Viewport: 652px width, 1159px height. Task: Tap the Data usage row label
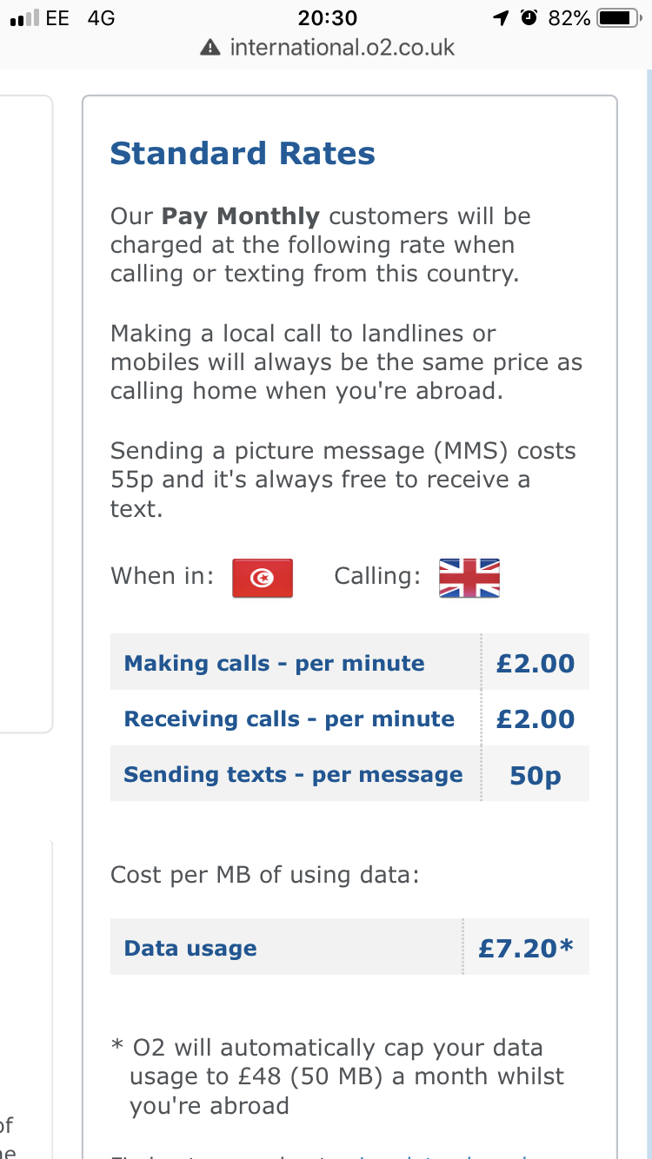(190, 948)
